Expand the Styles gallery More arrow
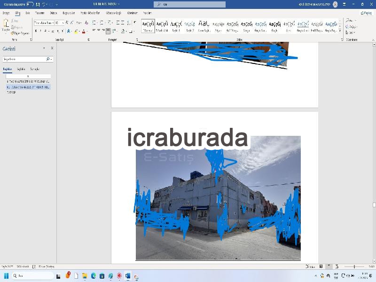Viewport: 376px width, 282px height. click(340, 31)
